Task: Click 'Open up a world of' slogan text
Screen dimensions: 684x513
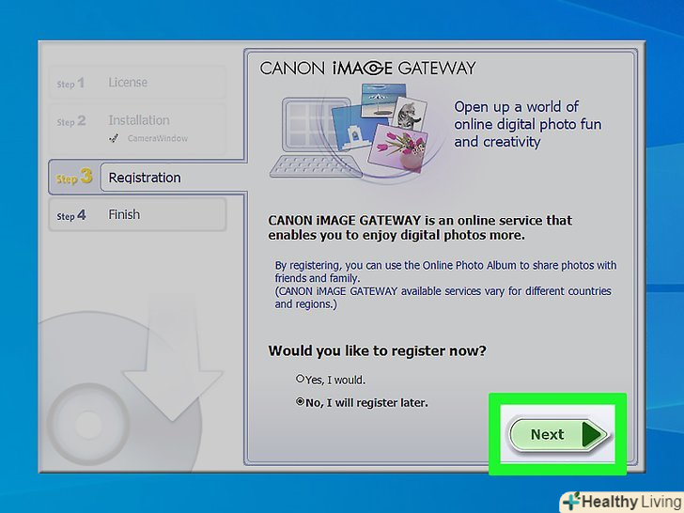Action: click(527, 124)
